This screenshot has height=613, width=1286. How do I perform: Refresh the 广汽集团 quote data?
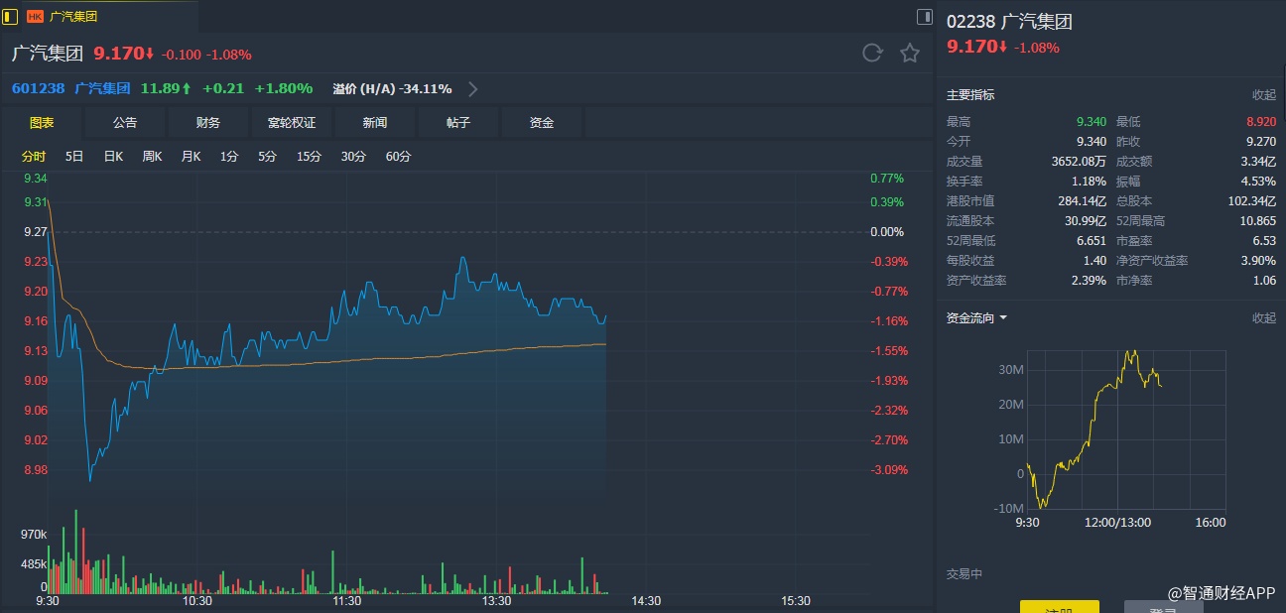click(x=872, y=54)
